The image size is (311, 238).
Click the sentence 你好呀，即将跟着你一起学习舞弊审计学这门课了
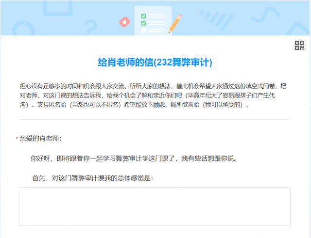click(103, 159)
